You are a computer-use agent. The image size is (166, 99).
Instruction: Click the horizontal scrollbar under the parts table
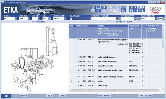pos(115,90)
